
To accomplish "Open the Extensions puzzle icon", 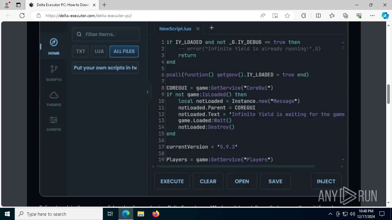I will 303,16.
